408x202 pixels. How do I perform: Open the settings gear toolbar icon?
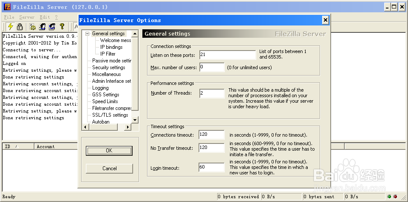[33, 26]
